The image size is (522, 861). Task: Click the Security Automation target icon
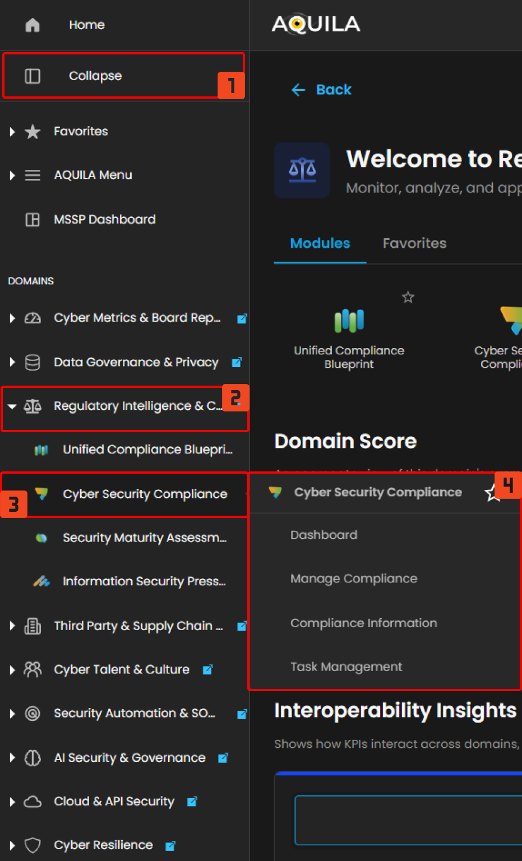33,713
